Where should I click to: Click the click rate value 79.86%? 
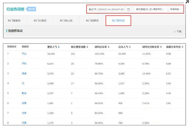99,64
